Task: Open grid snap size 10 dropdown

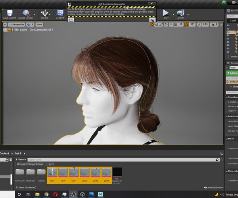Action: (x=181, y=25)
